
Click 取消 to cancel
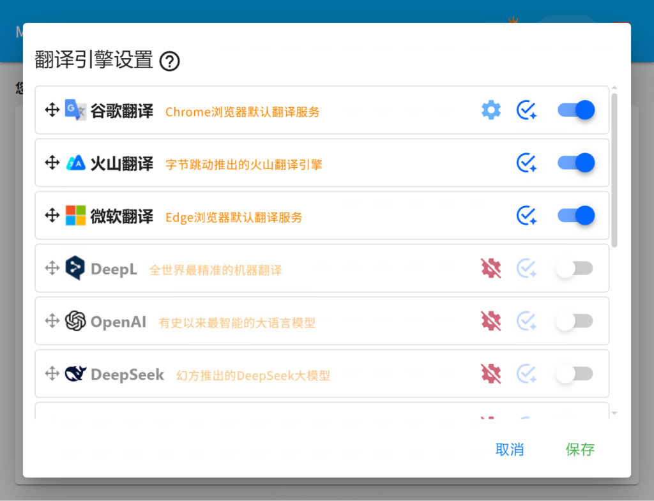point(509,450)
